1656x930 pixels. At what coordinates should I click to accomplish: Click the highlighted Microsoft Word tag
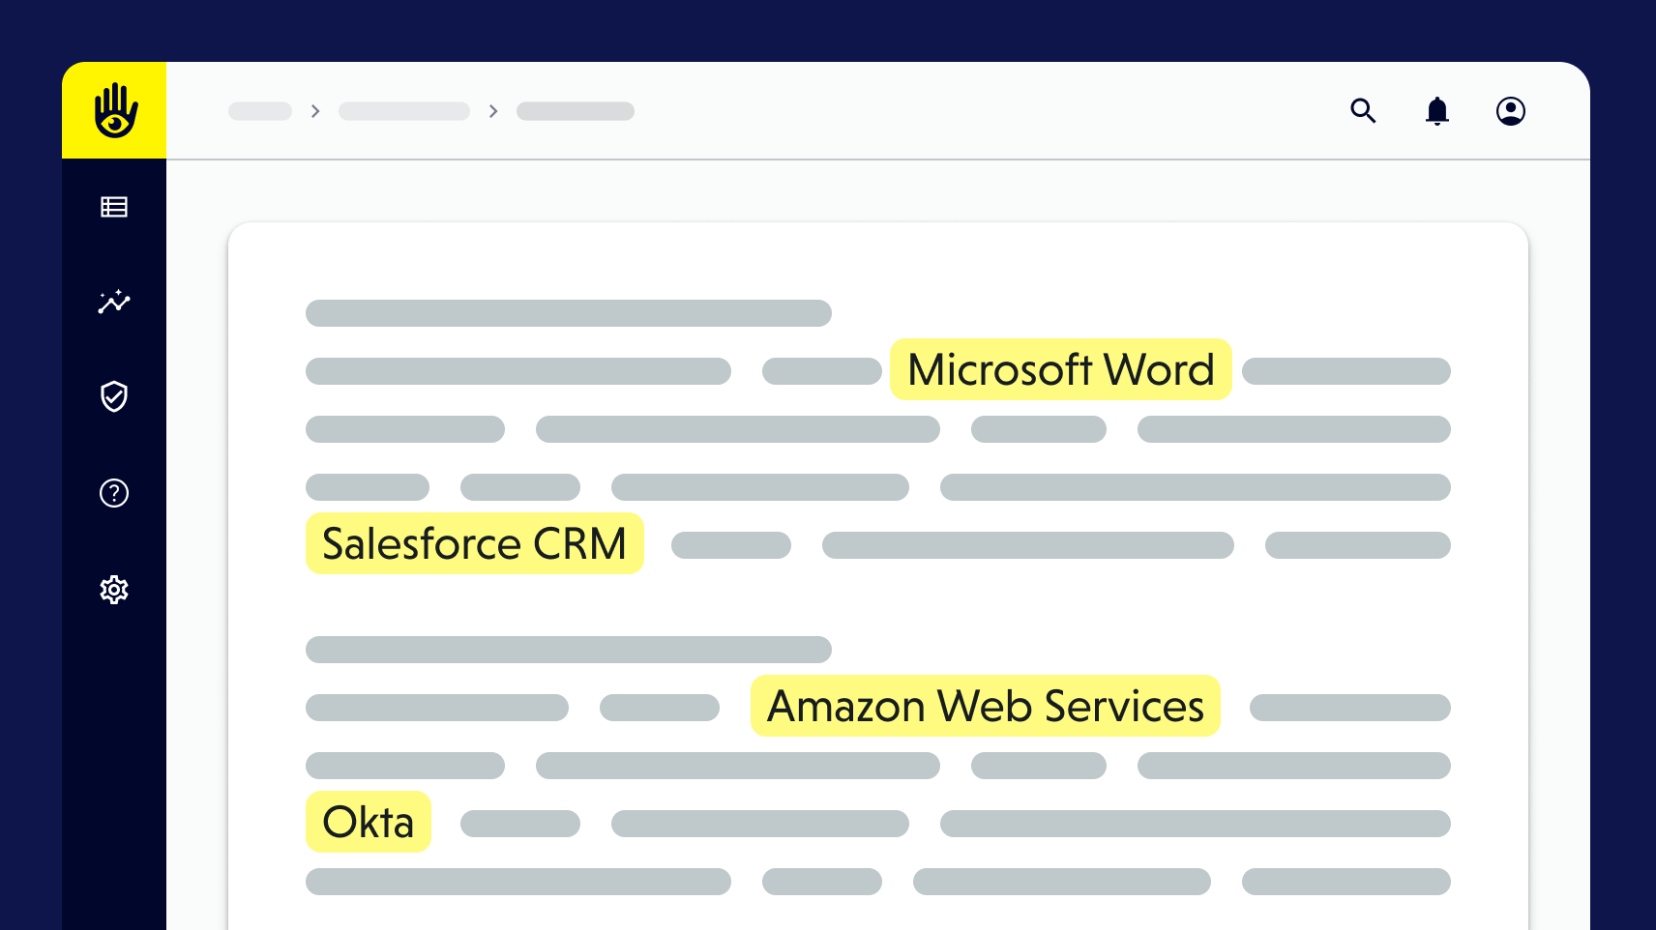point(1060,369)
